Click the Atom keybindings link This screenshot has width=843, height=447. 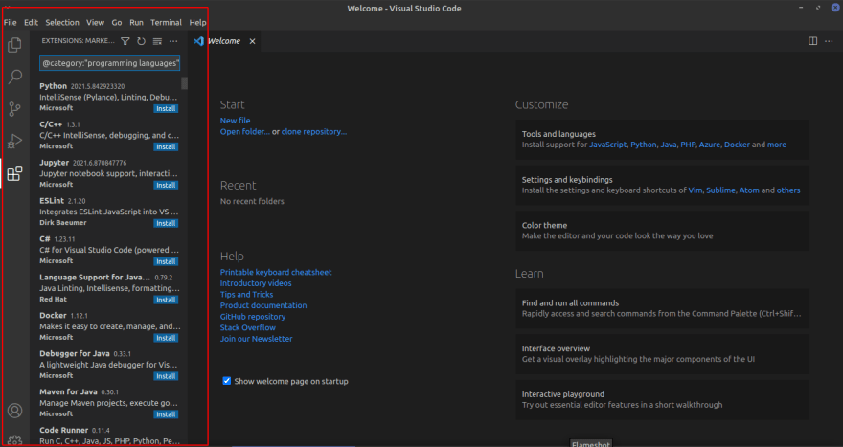pos(749,190)
